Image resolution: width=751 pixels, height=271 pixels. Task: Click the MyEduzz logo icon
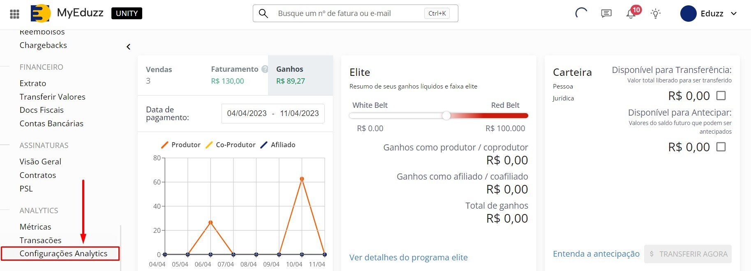point(40,13)
